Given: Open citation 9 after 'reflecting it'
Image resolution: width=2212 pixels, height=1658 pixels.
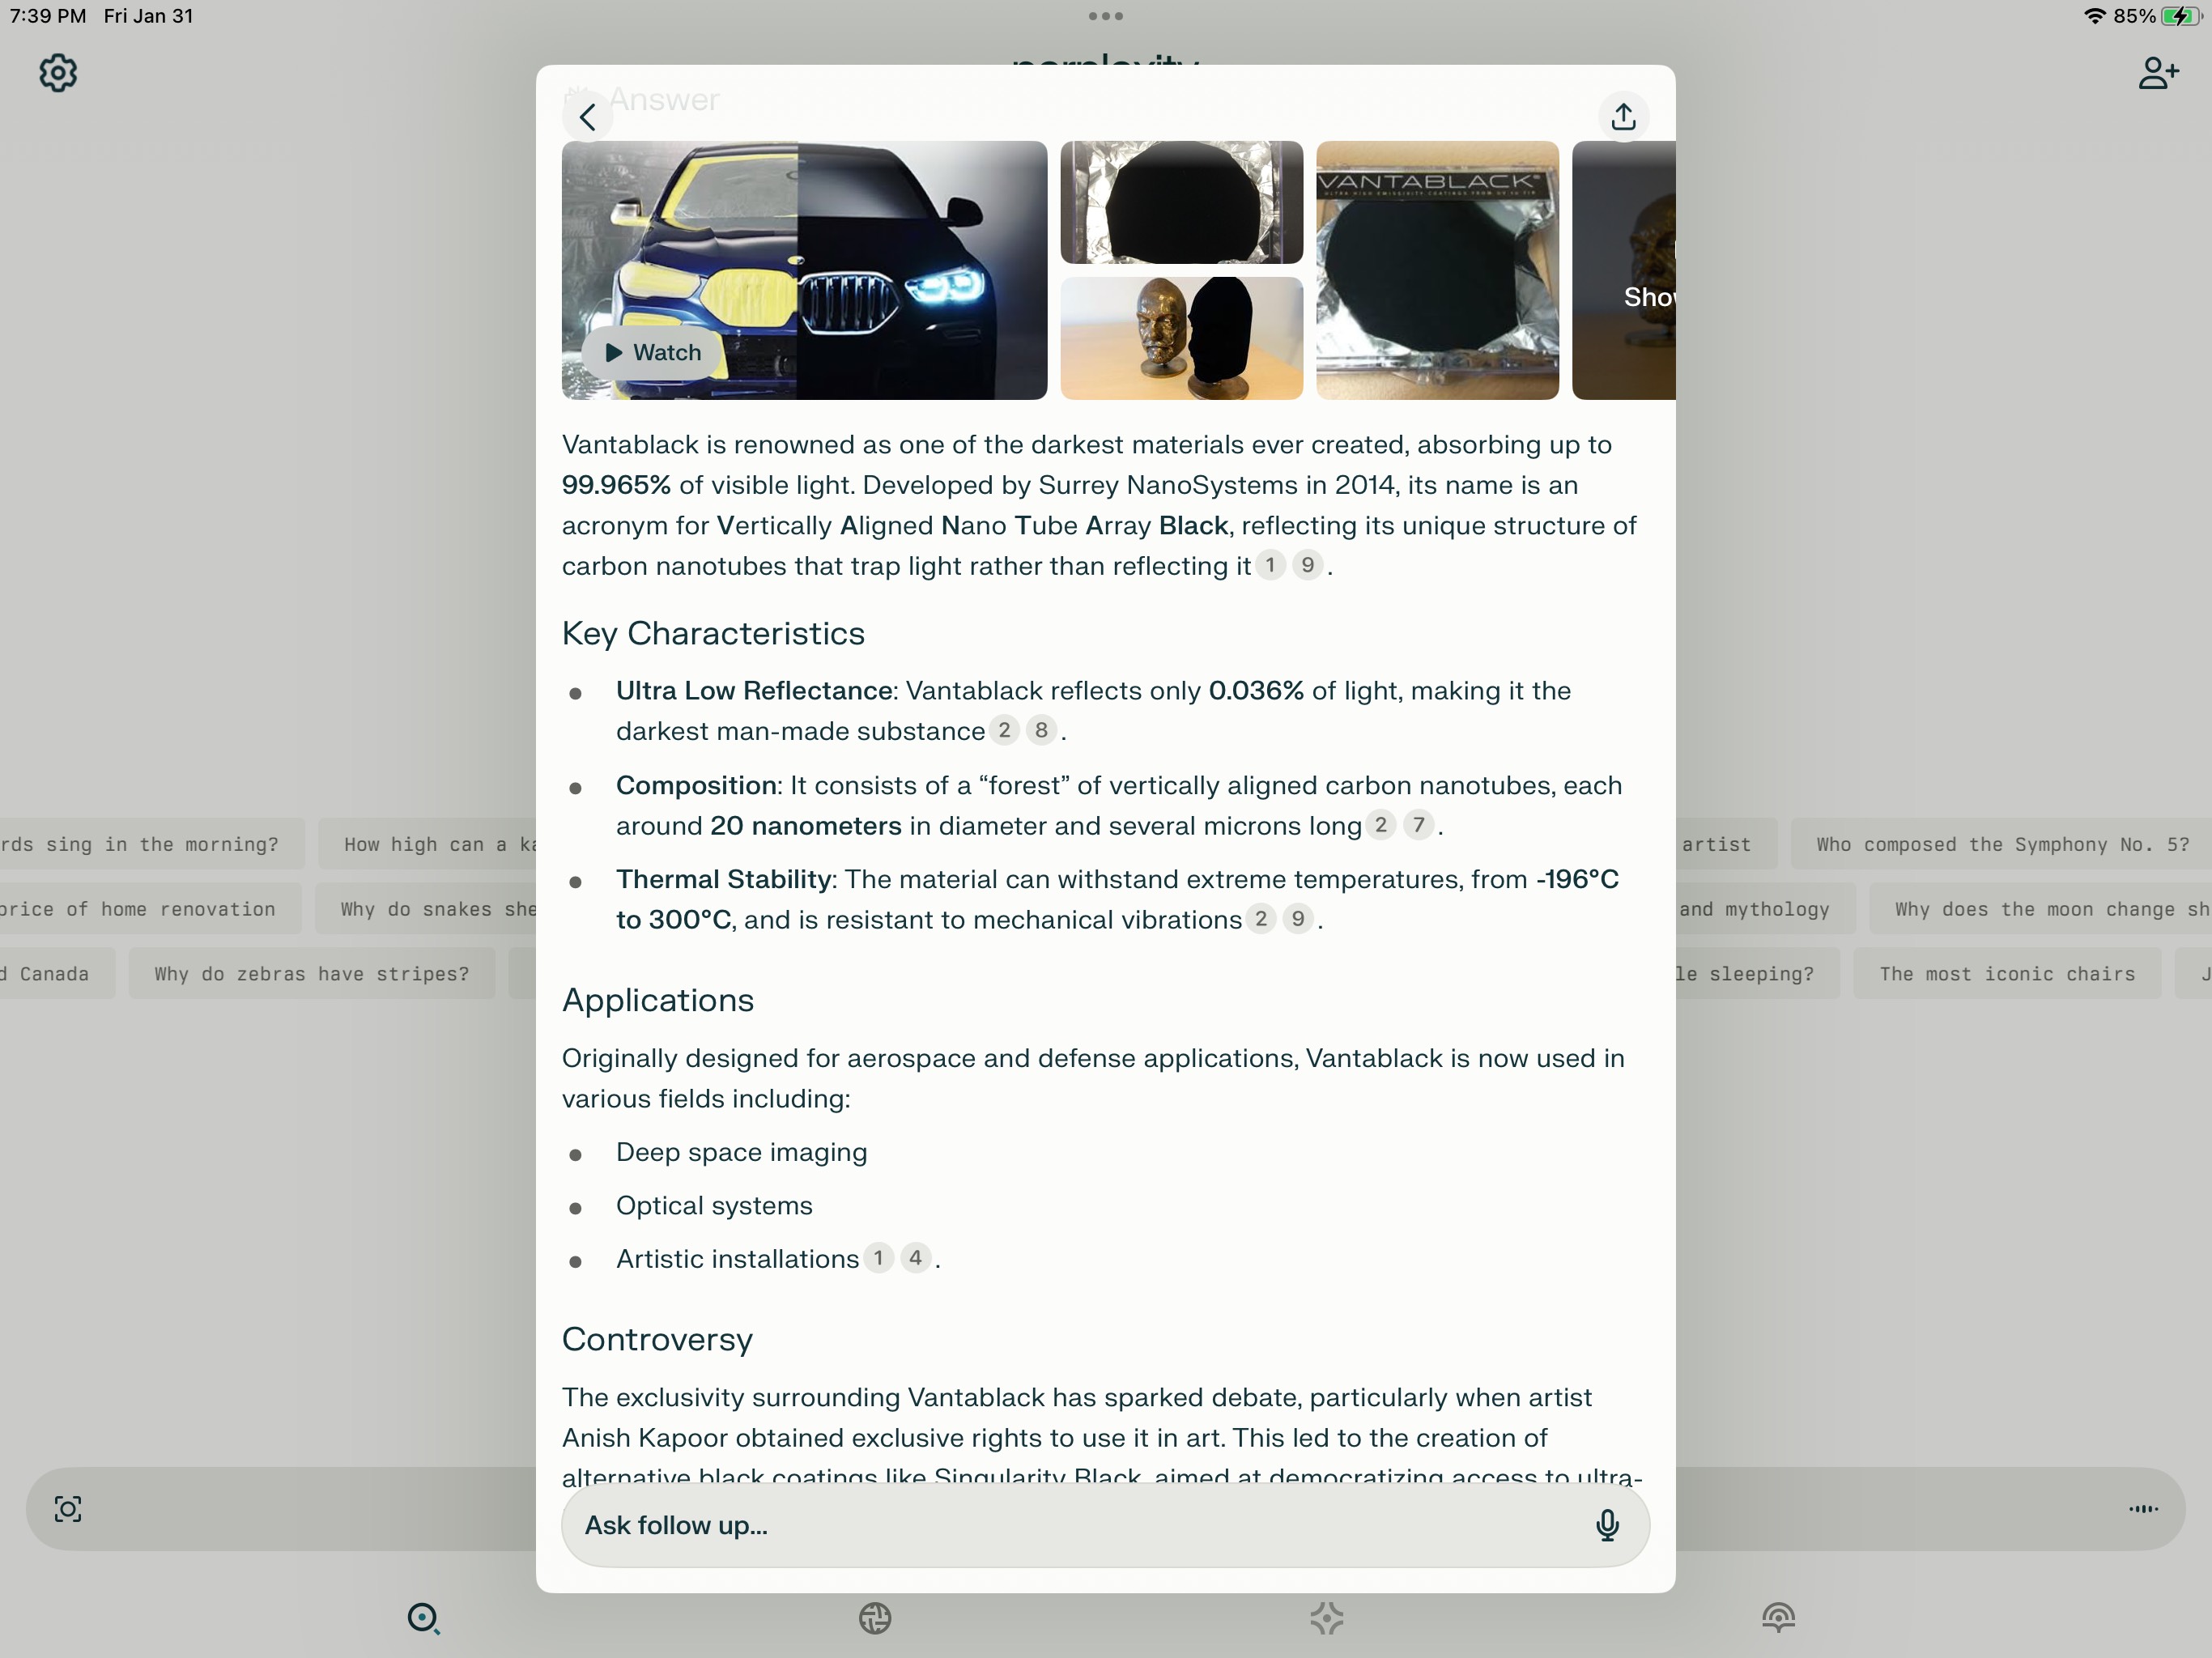Looking at the screenshot, I should coord(1307,565).
